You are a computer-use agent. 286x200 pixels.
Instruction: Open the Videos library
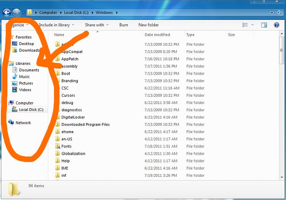coord(25,90)
